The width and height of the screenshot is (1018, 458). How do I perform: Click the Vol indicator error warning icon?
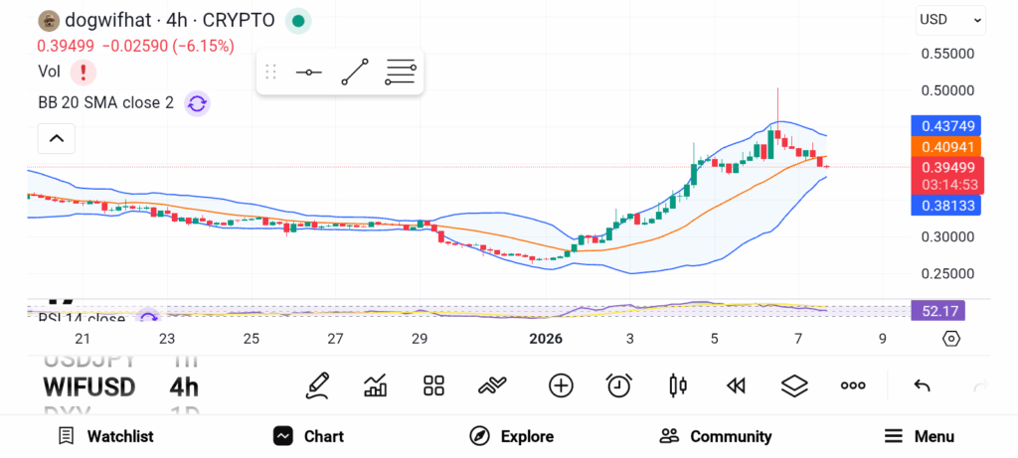(x=84, y=72)
